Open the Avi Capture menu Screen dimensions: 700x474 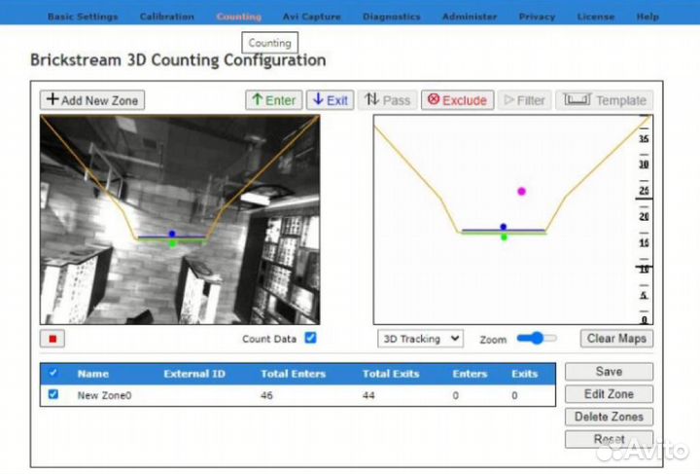(312, 17)
